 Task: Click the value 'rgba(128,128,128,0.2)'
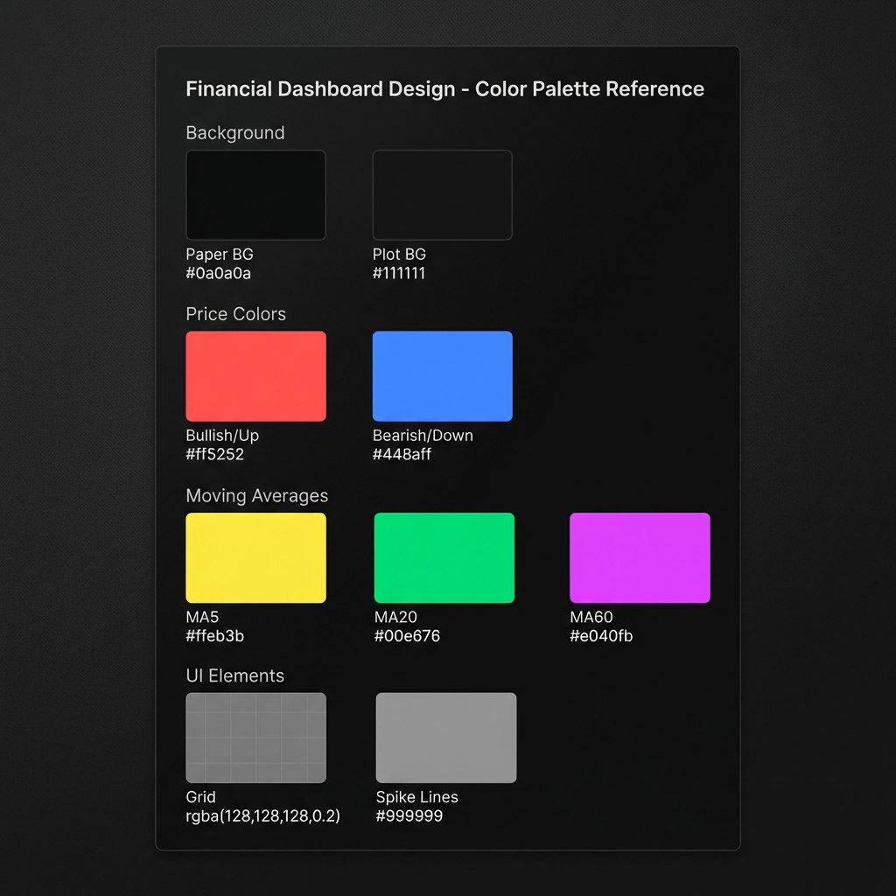(262, 816)
